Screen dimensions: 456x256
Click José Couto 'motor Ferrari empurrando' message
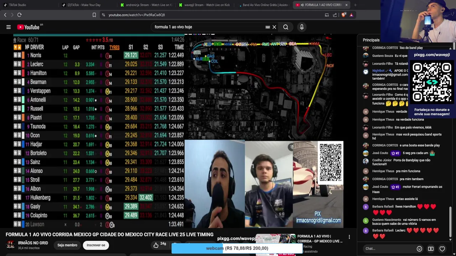pyautogui.click(x=407, y=189)
